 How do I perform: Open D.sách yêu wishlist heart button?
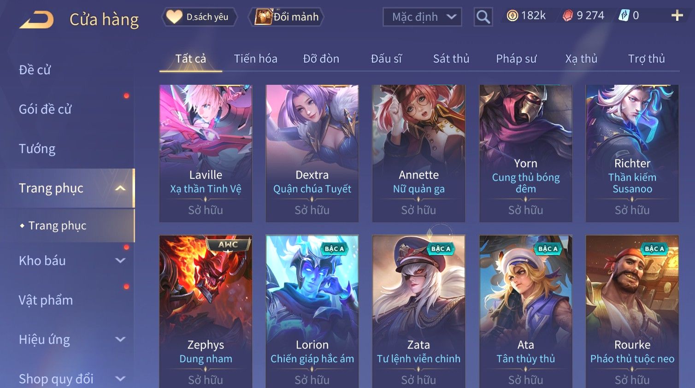click(200, 17)
